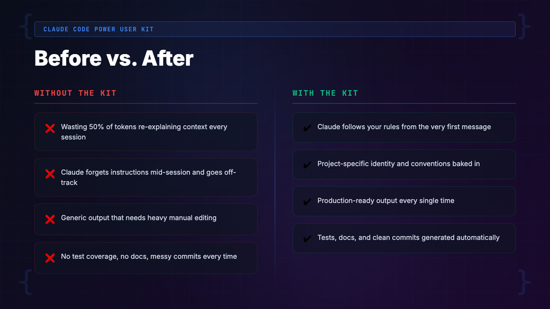Click red X beside wasting 50% of tokens
The height and width of the screenshot is (309, 550).
point(50,129)
